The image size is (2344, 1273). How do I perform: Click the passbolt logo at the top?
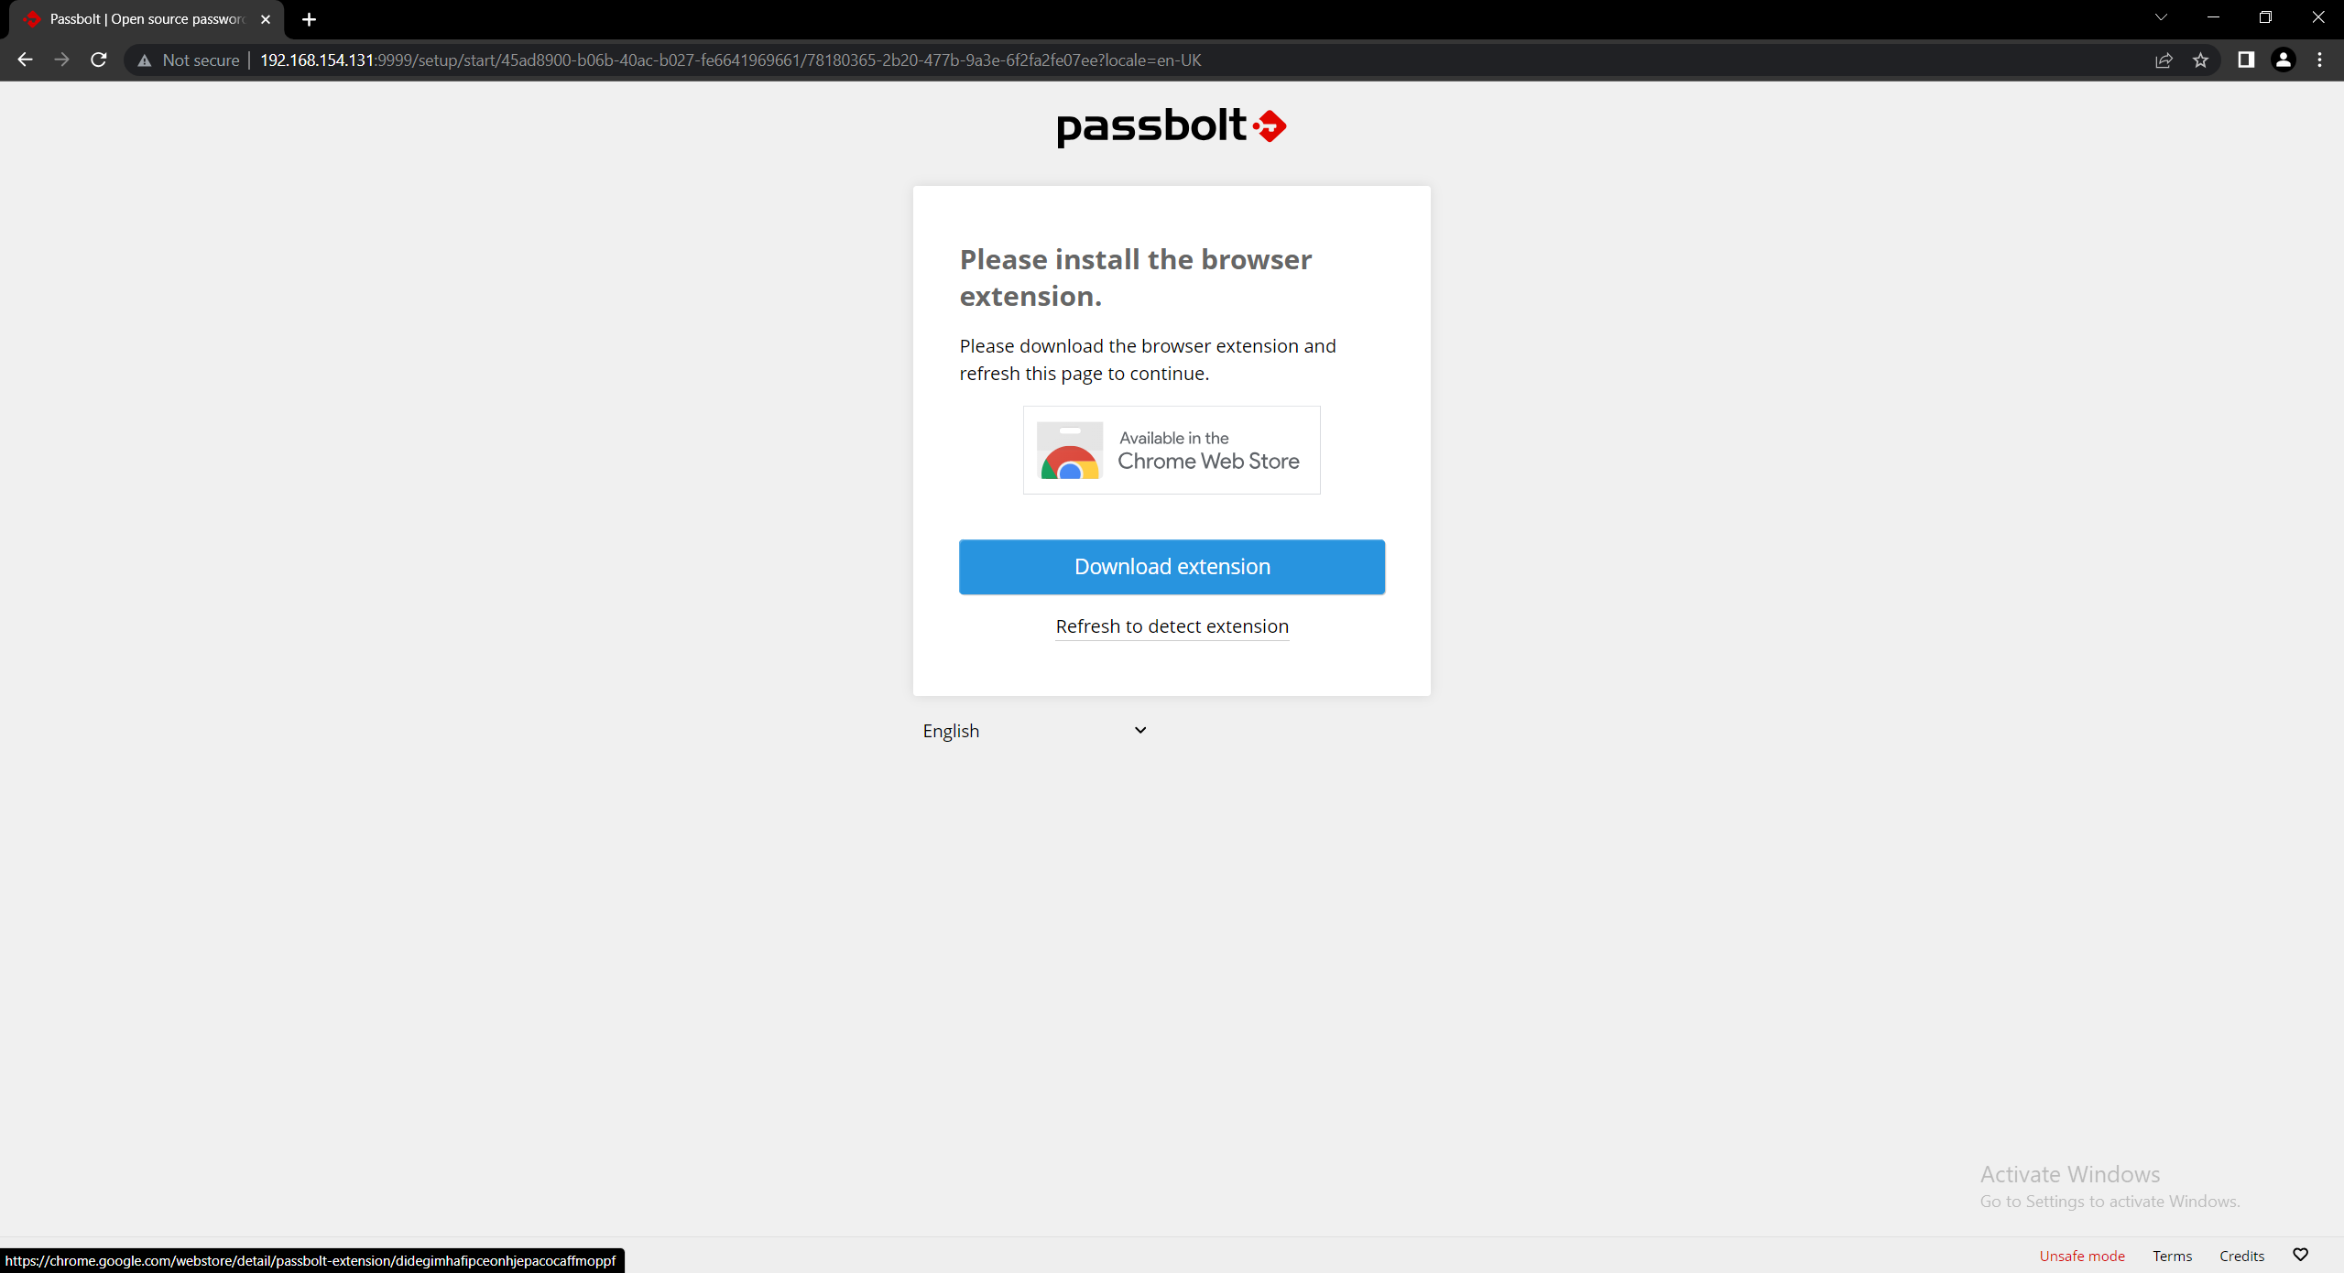pyautogui.click(x=1172, y=126)
